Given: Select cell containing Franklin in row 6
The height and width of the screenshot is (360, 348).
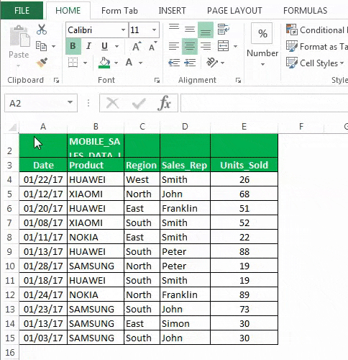Looking at the screenshot, I should (x=185, y=208).
